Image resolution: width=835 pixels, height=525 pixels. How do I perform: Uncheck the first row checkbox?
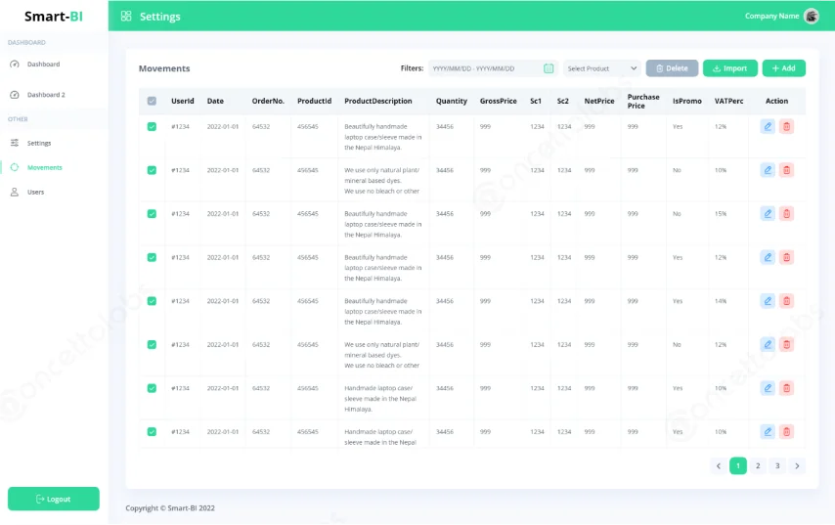click(x=152, y=126)
